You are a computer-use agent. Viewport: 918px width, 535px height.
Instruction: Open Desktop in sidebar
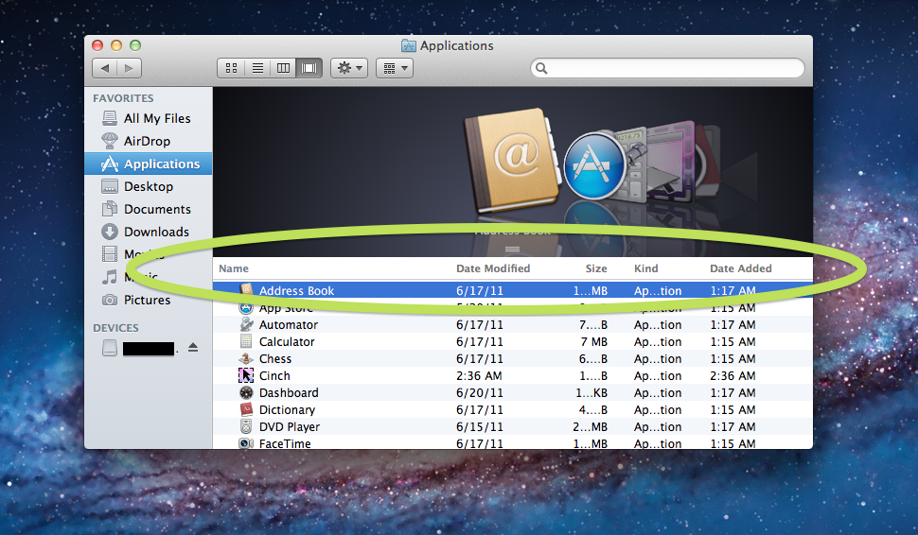click(x=149, y=186)
